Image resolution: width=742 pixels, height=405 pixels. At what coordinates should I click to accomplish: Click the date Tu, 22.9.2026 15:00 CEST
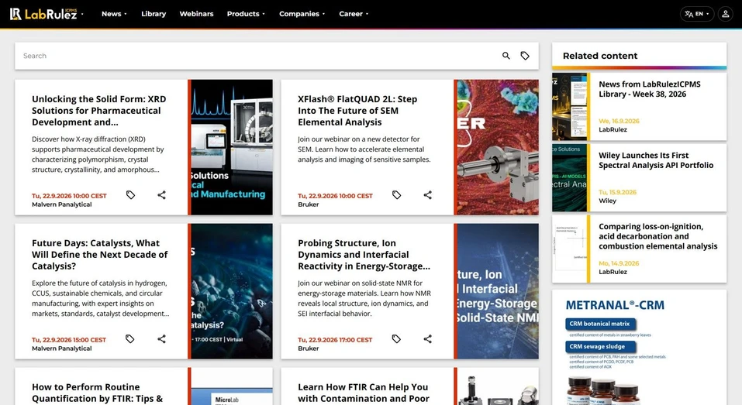[x=69, y=340]
